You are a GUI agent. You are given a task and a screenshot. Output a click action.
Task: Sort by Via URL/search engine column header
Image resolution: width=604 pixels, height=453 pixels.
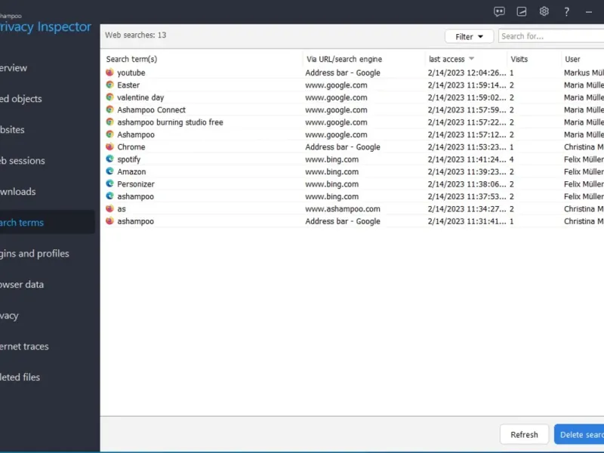pos(344,59)
